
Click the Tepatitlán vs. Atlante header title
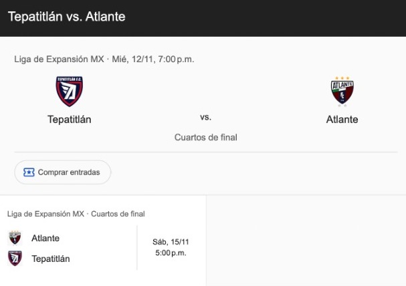point(66,16)
